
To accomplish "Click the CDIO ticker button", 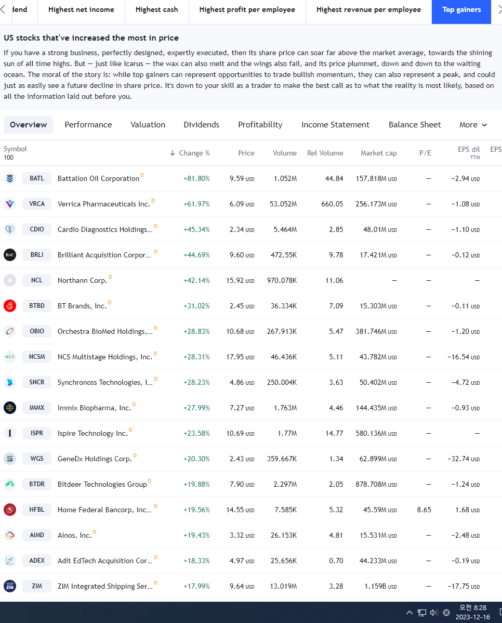I will [x=37, y=229].
